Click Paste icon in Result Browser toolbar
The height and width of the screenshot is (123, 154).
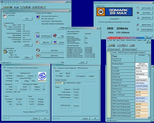coord(123,45)
